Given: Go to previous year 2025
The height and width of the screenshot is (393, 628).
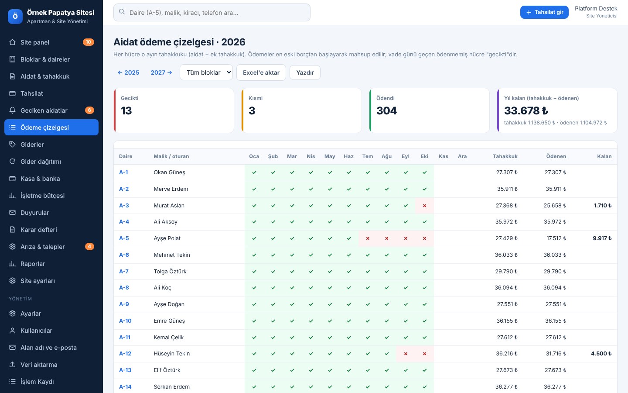Looking at the screenshot, I should pyautogui.click(x=128, y=72).
